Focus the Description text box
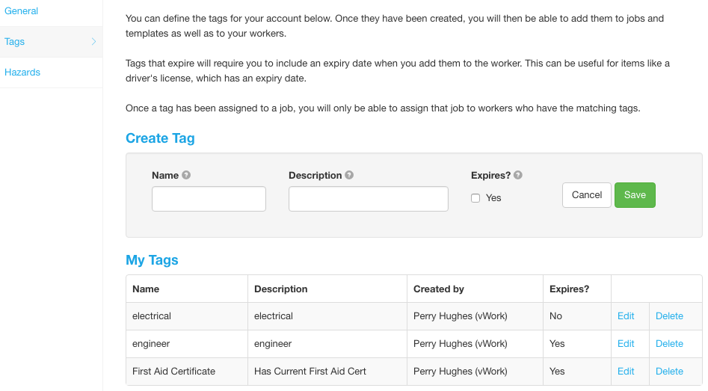The width and height of the screenshot is (708, 391). point(369,199)
